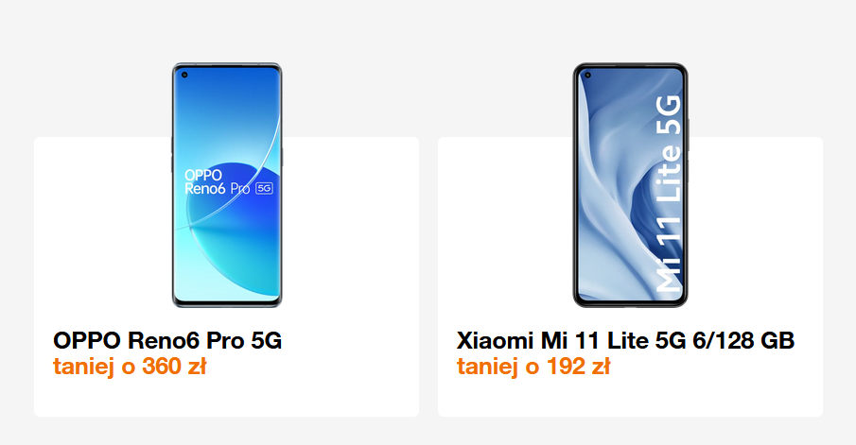856x445 pixels.
Task: Click the vertical "Mi 11 Lite 5G" screen text
Action: pos(668,194)
